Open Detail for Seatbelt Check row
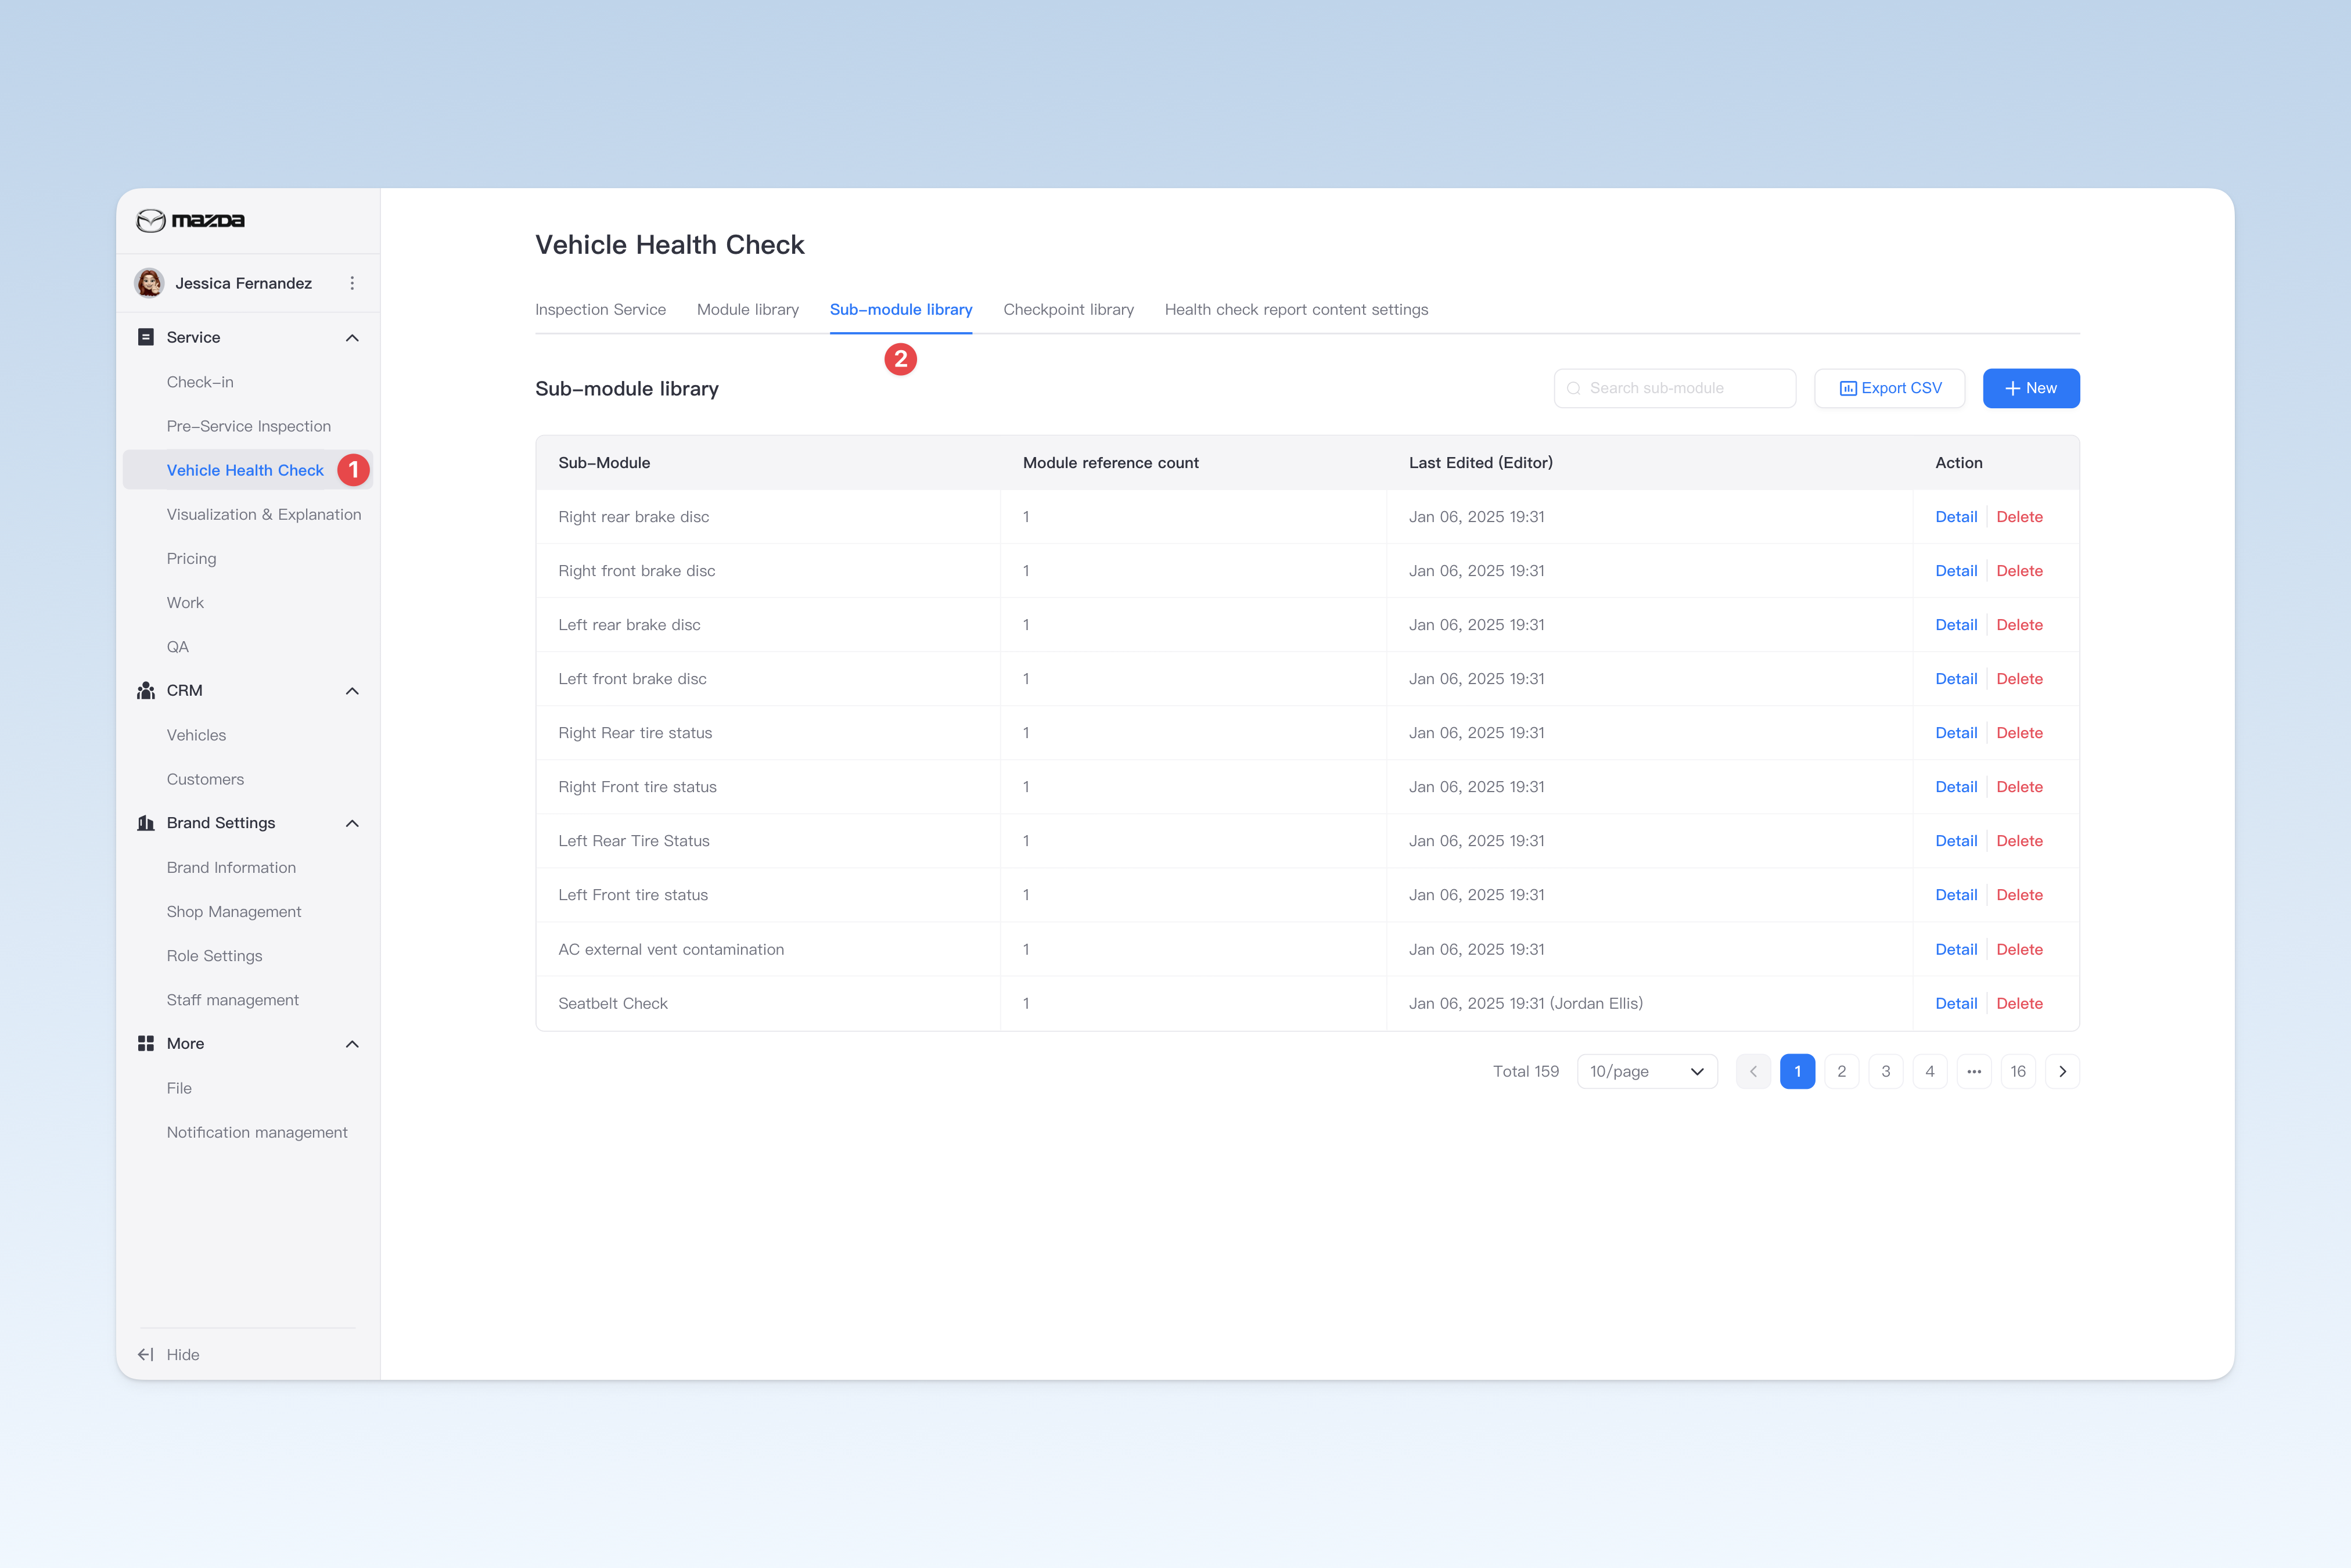Screen dimensions: 2351x1568 click(x=1956, y=1003)
